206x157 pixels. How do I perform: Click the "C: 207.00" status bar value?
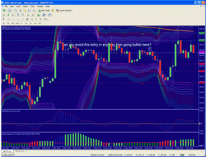pos(162,155)
